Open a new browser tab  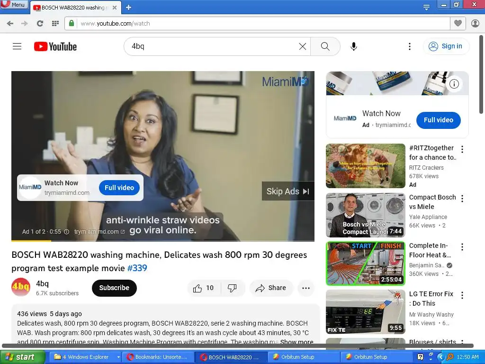[129, 8]
